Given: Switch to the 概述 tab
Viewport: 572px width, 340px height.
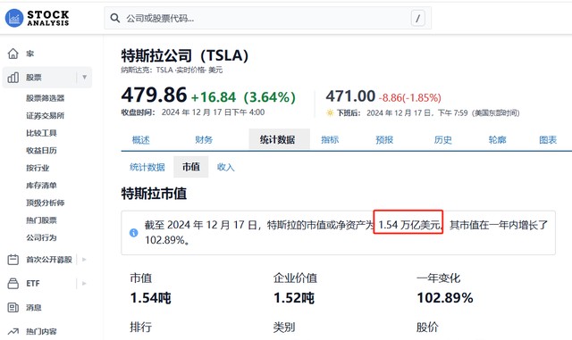Looking at the screenshot, I should [141, 139].
